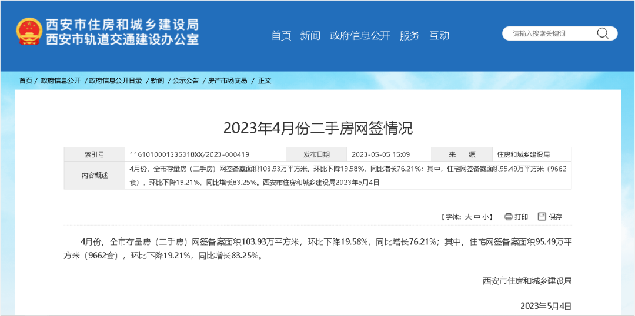The height and width of the screenshot is (316, 635).
Task: Open 政府信息公开 in the top navigation
Action: [360, 36]
